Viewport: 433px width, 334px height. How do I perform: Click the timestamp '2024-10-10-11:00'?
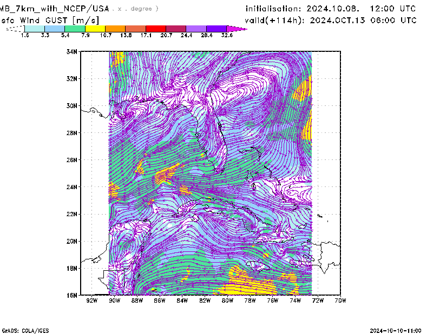tap(396, 331)
